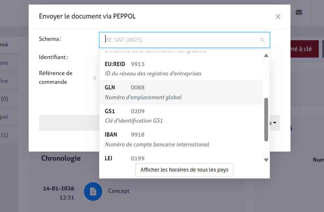Open the sidebar tab showing (0)
The width and height of the screenshot is (324, 212).
tap(5, 99)
